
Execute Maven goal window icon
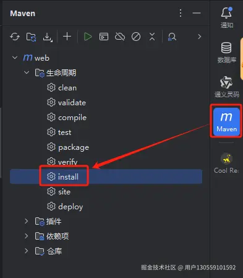tap(104, 37)
